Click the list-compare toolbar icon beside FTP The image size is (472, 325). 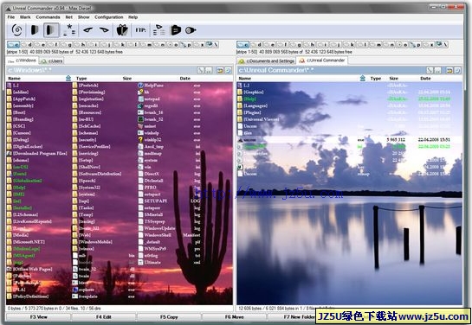159,30
